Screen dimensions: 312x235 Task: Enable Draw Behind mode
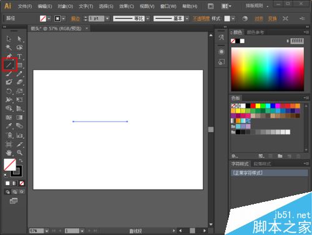14,192
